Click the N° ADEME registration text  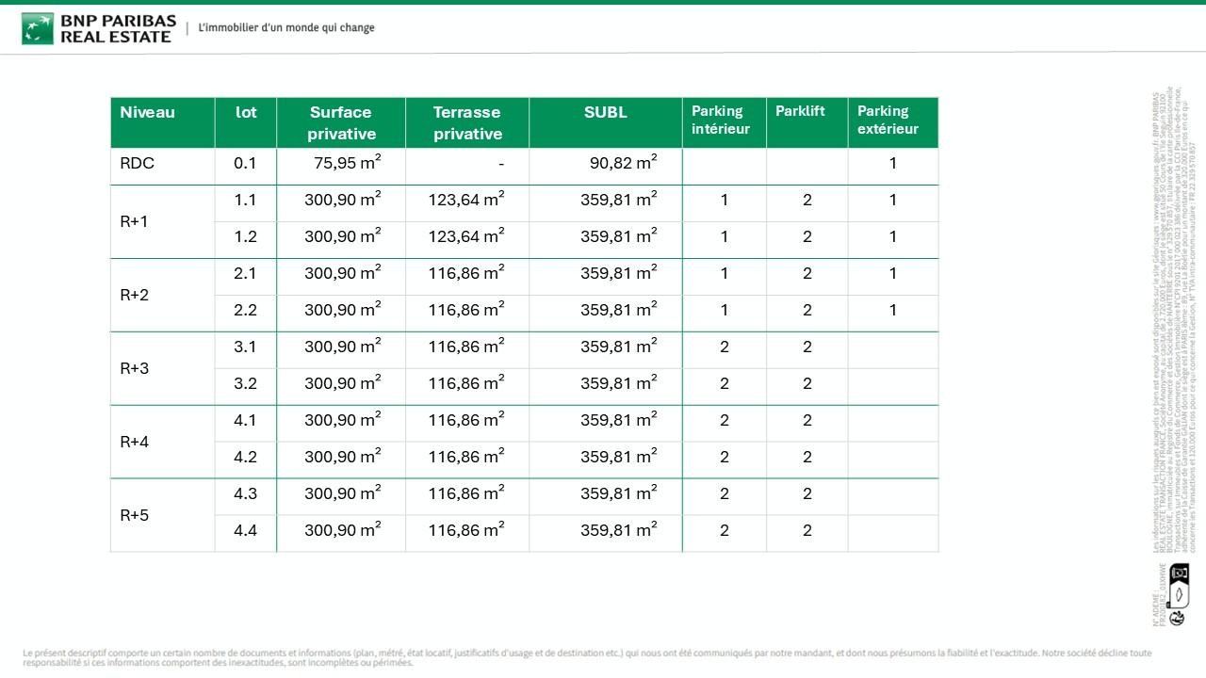coord(1159,593)
